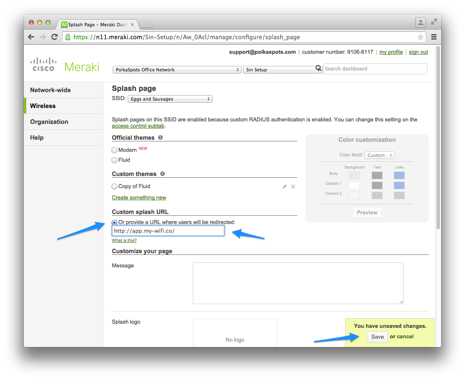Click the What is this? link
Viewport: 465px width, 380px height.
[x=124, y=240]
